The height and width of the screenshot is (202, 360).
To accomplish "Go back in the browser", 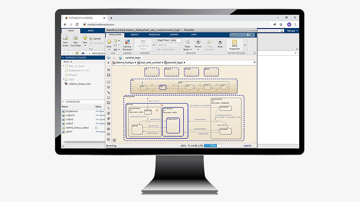I will coord(65,24).
